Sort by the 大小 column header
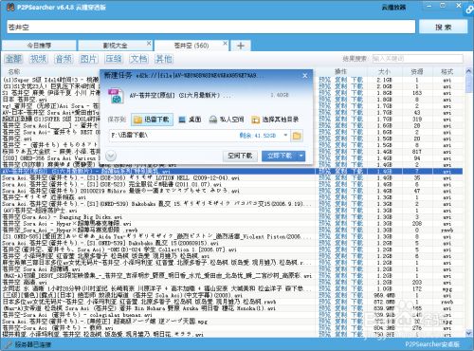This screenshot has height=351, width=474. (x=384, y=72)
